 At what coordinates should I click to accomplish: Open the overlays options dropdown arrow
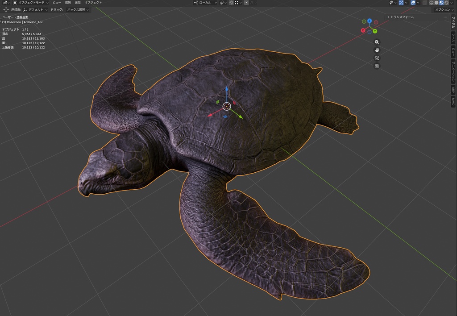[418, 3]
